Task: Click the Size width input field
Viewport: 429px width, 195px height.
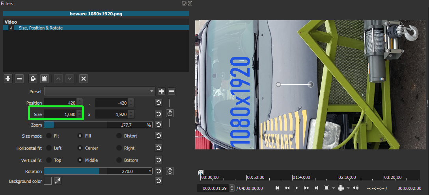Action: pos(60,114)
